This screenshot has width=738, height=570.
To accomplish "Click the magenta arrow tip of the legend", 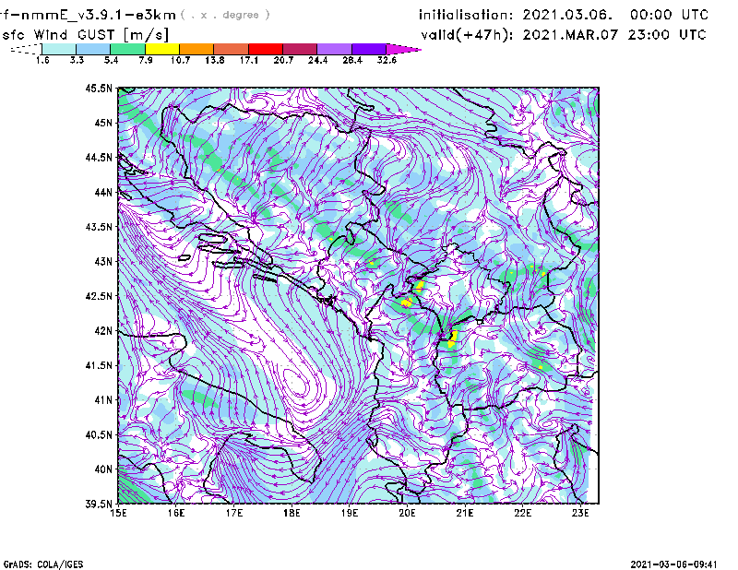I will (x=403, y=49).
